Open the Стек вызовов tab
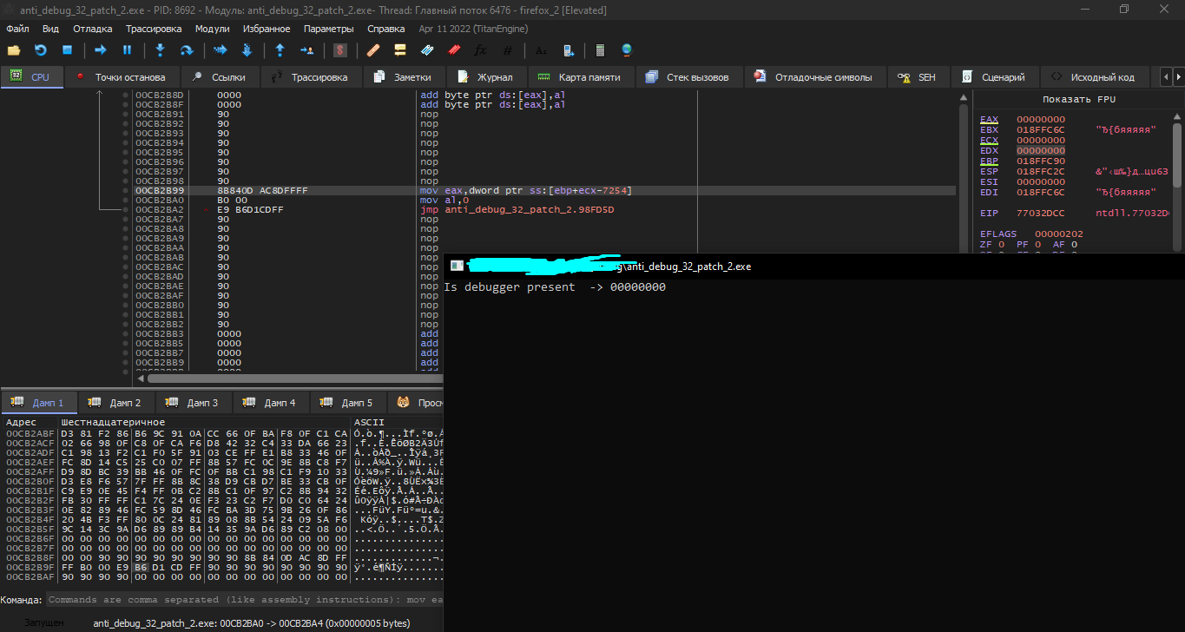 pyautogui.click(x=689, y=76)
